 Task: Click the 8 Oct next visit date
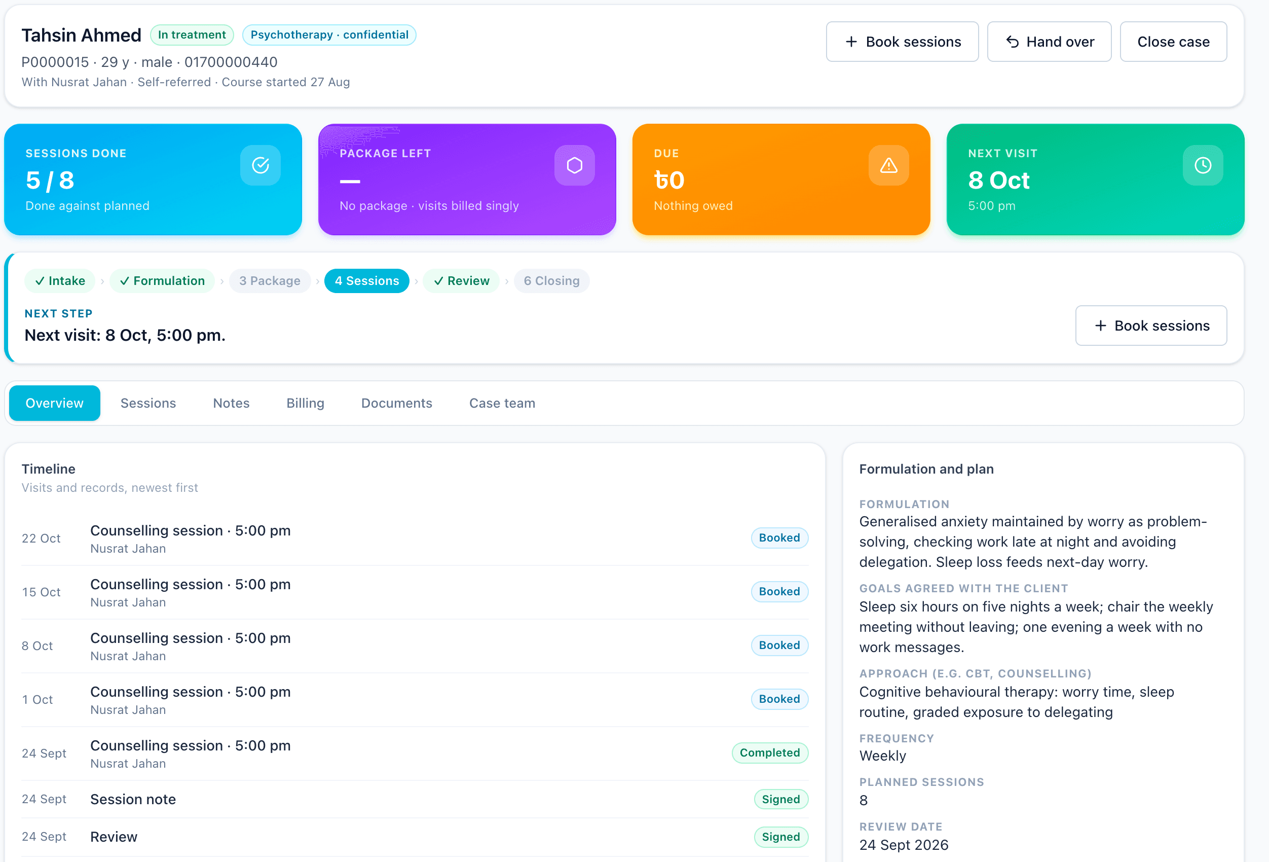[999, 181]
